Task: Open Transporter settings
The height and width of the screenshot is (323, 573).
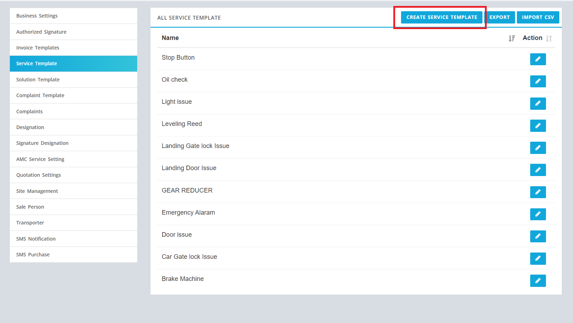Action: (73, 223)
